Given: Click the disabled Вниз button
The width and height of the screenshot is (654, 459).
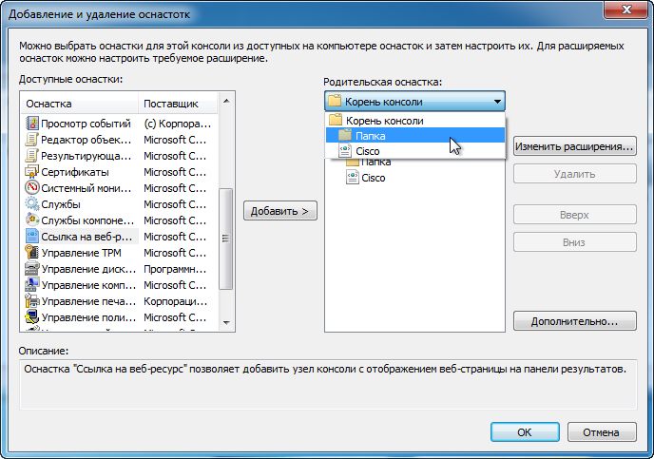Looking at the screenshot, I should click(575, 242).
